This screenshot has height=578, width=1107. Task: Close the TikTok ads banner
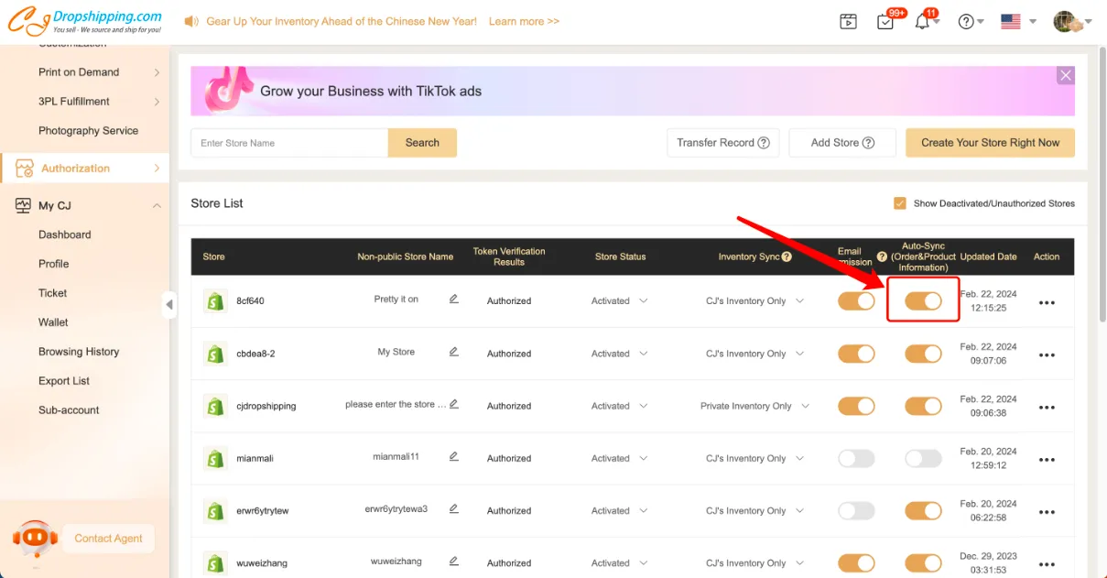tap(1065, 76)
